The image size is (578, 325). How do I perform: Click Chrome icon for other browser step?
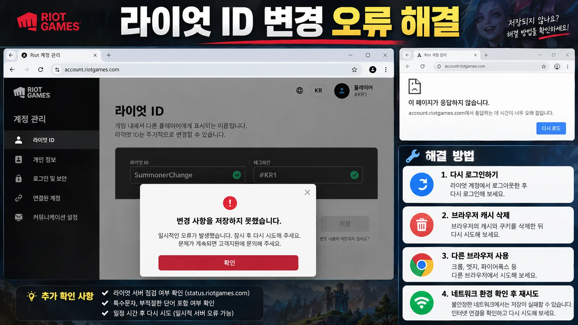click(x=422, y=265)
